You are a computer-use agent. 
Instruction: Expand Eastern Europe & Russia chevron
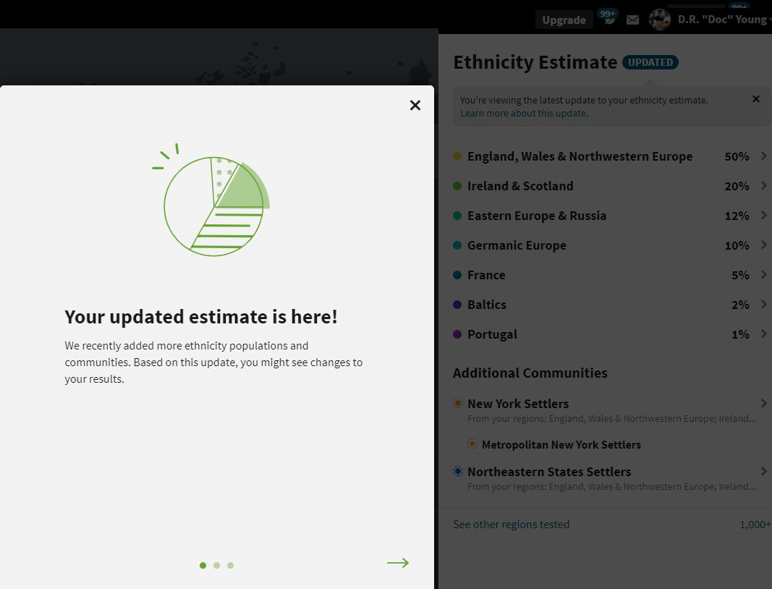(763, 215)
